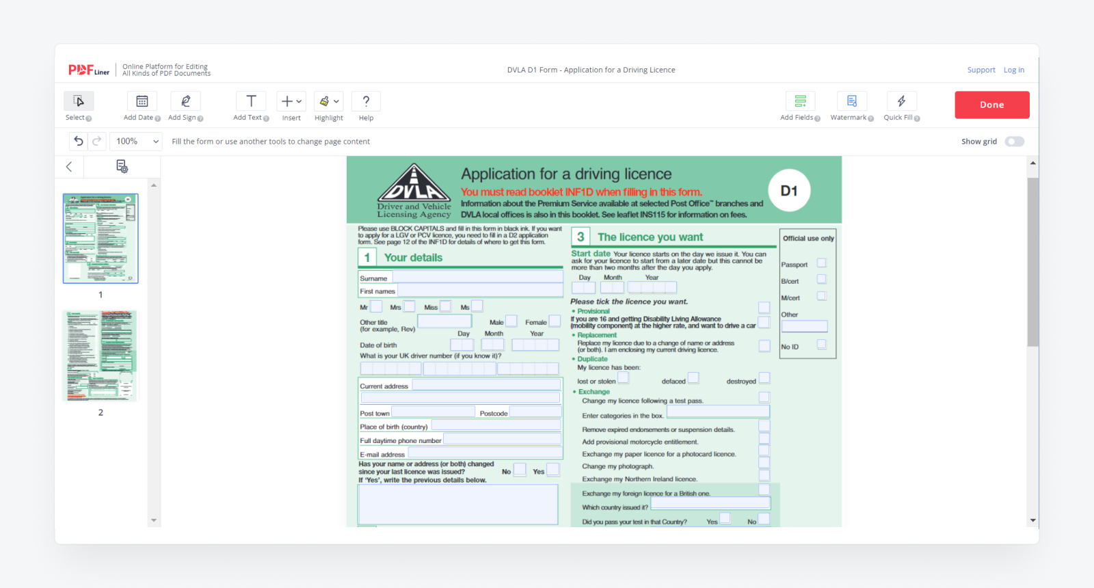Screen dimensions: 1094x588
Task: Open the Log in link
Action: pyautogui.click(x=1014, y=70)
